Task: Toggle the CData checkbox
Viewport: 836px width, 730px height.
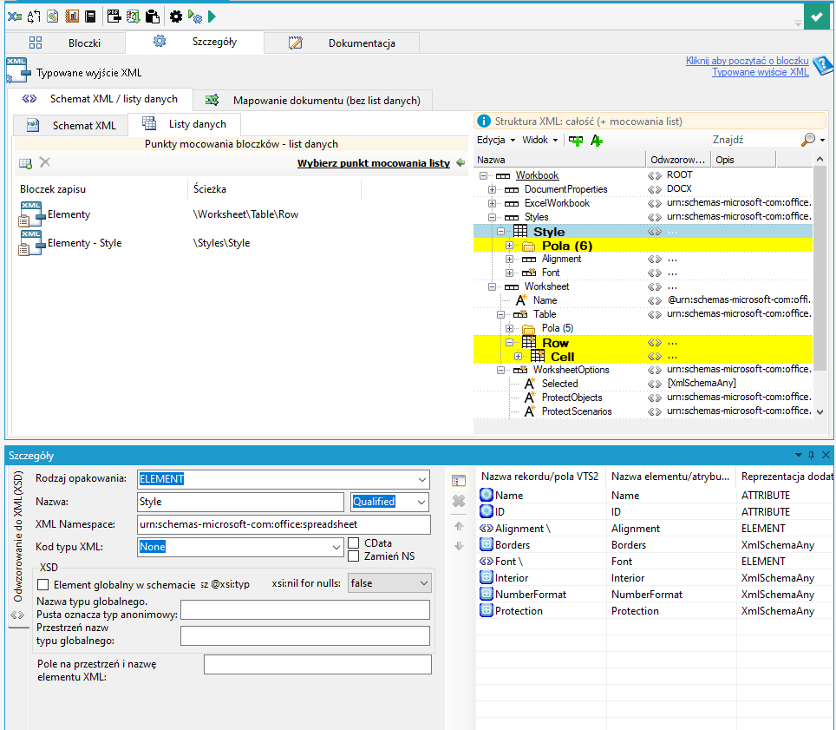Action: tap(353, 543)
